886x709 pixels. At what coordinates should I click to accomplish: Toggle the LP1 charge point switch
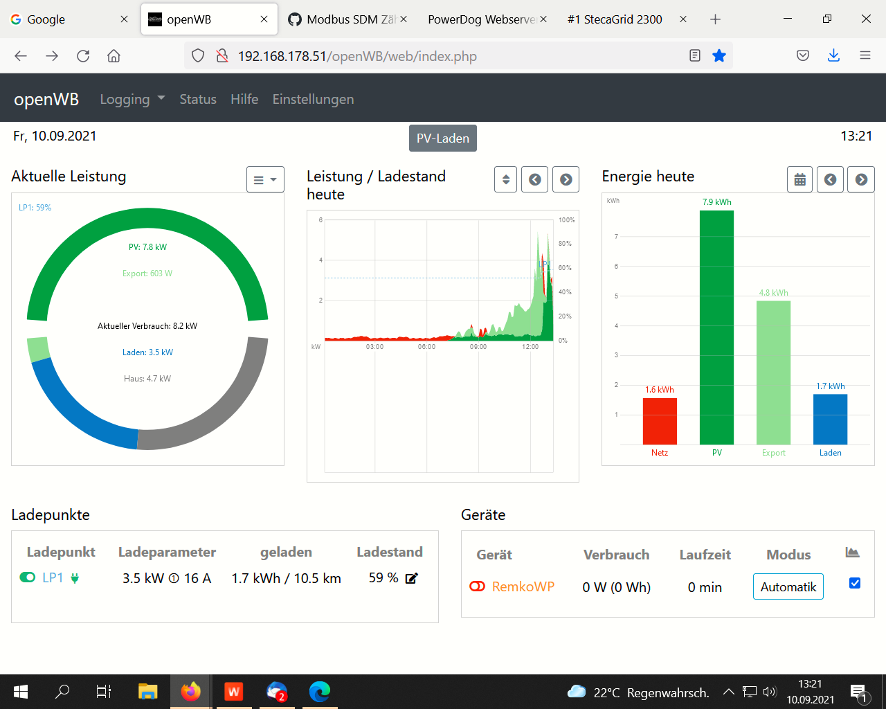click(x=28, y=577)
